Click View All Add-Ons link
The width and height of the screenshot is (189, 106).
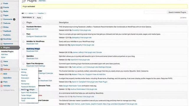pyautogui.click(x=99, y=74)
